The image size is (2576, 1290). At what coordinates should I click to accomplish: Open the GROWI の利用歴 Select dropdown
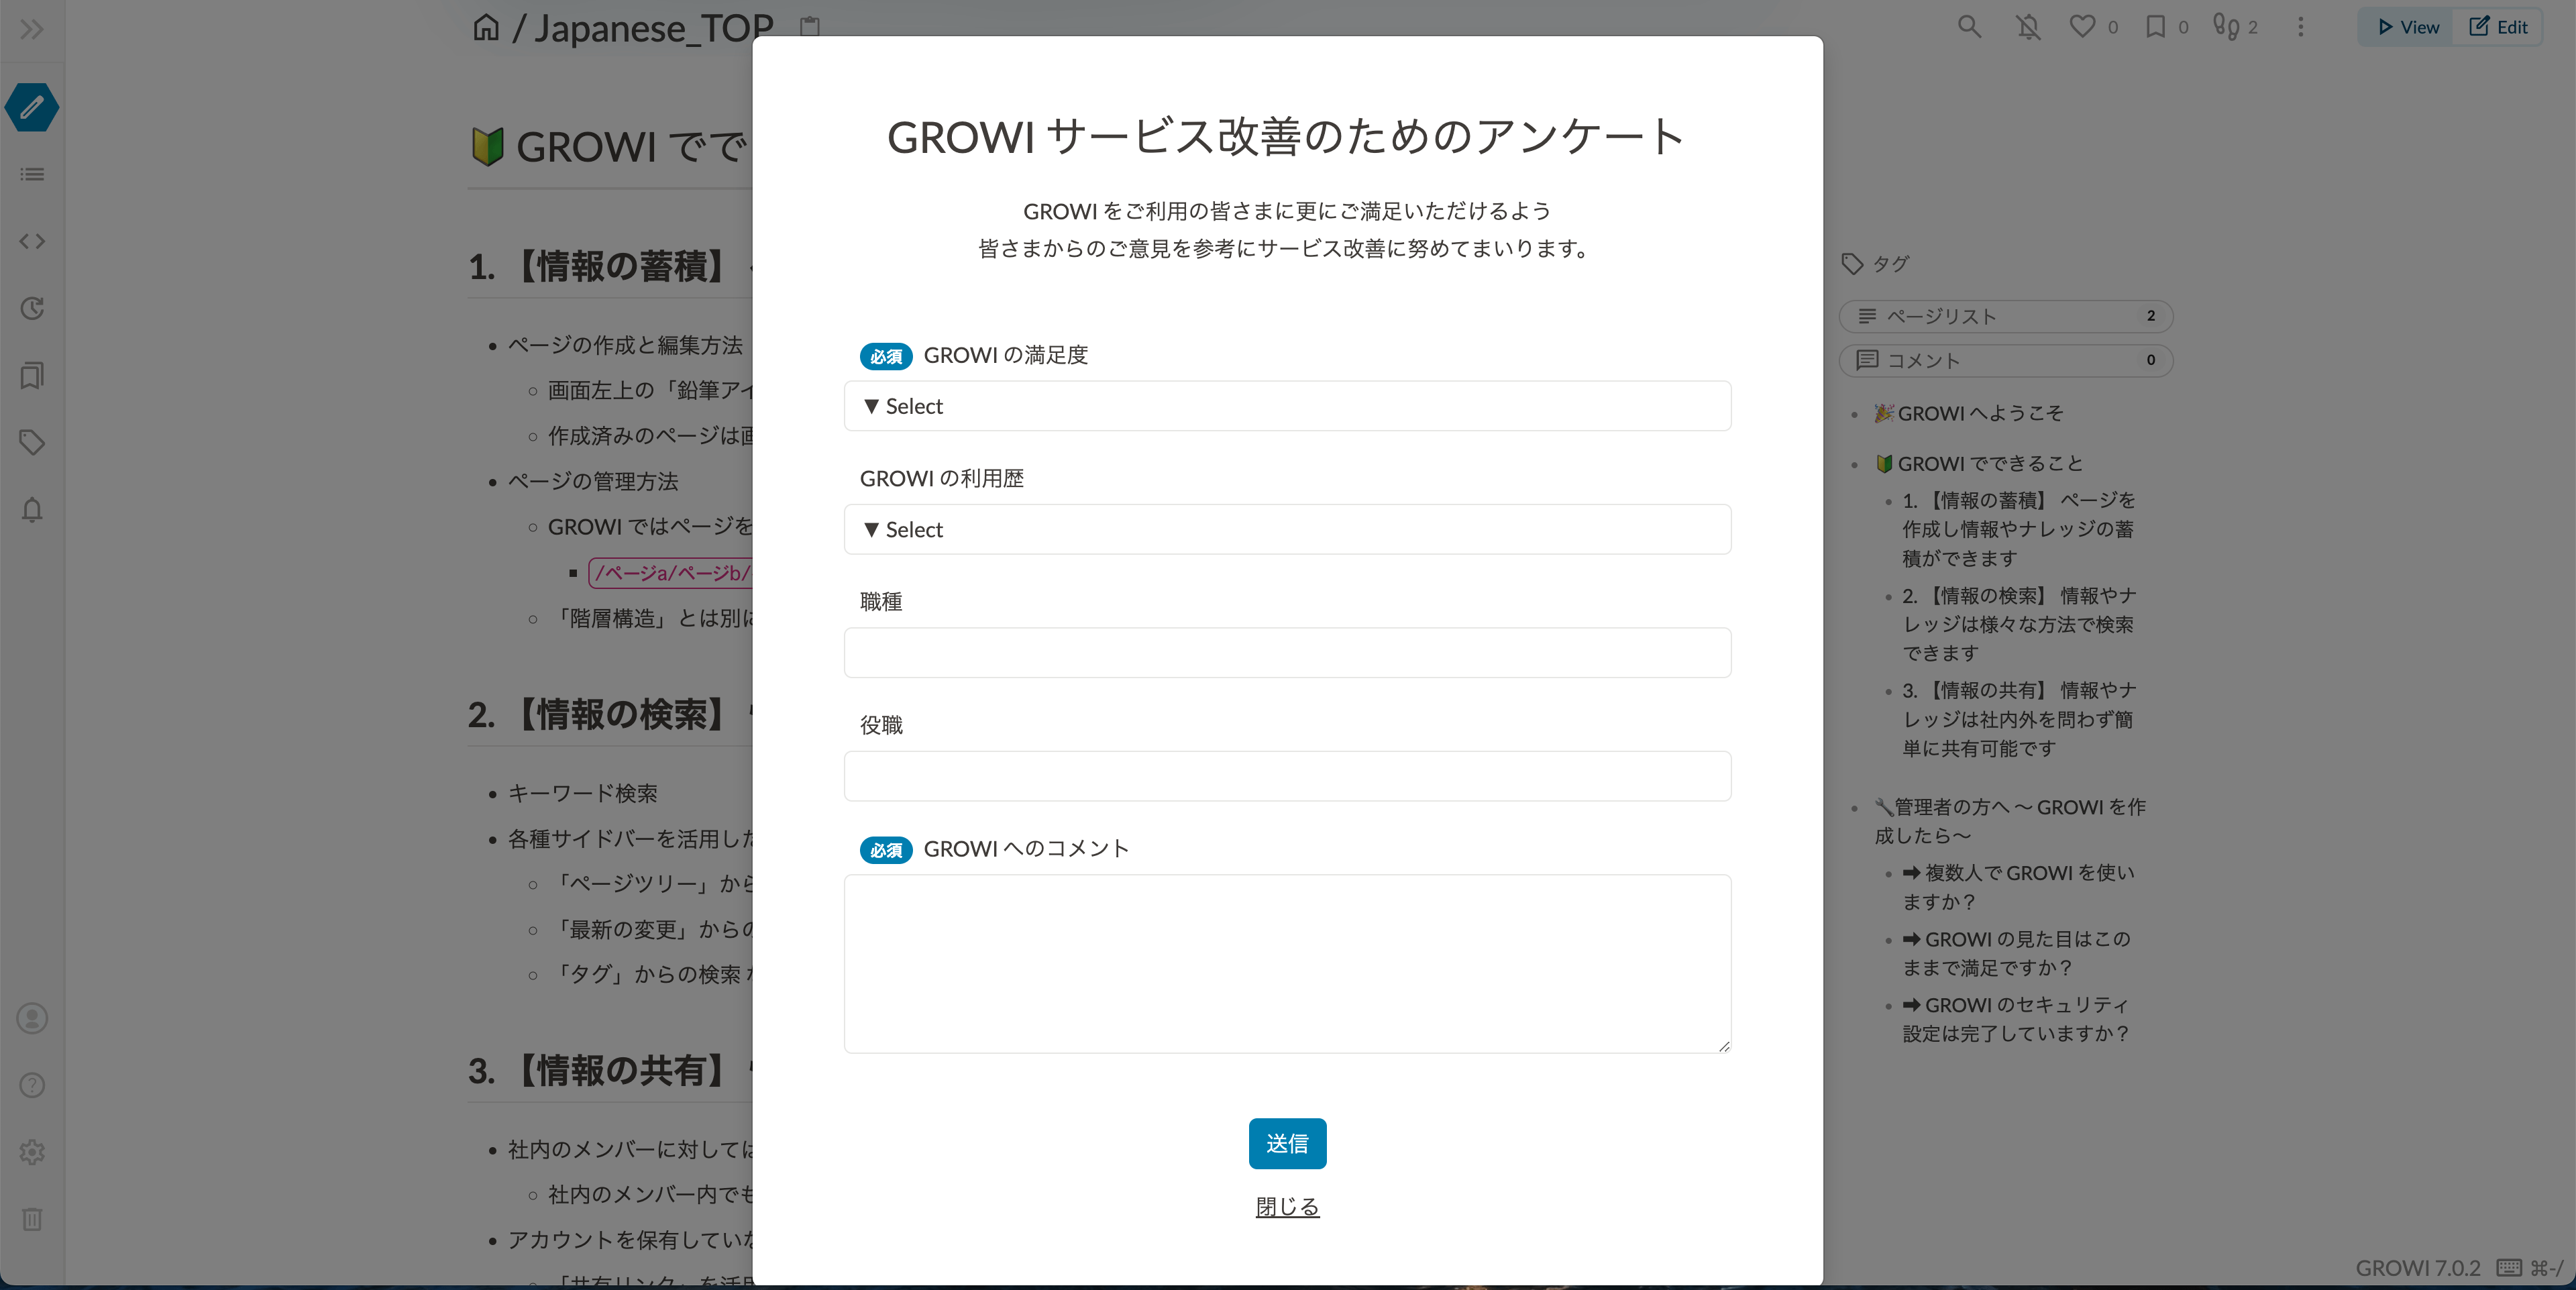pyautogui.click(x=1287, y=529)
